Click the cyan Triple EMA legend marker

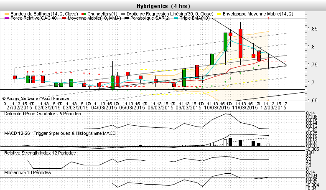[x=178, y=19]
